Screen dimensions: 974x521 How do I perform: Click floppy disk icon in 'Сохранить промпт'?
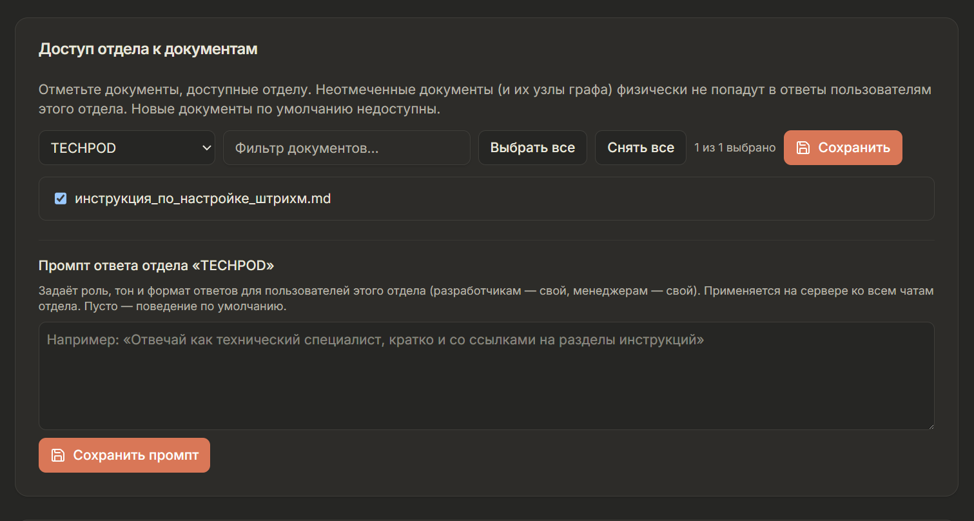(58, 455)
